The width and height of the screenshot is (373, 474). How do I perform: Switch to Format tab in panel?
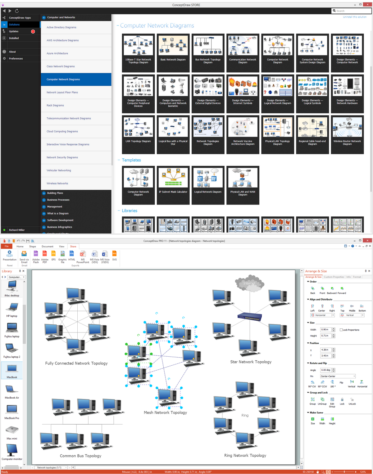point(357,277)
